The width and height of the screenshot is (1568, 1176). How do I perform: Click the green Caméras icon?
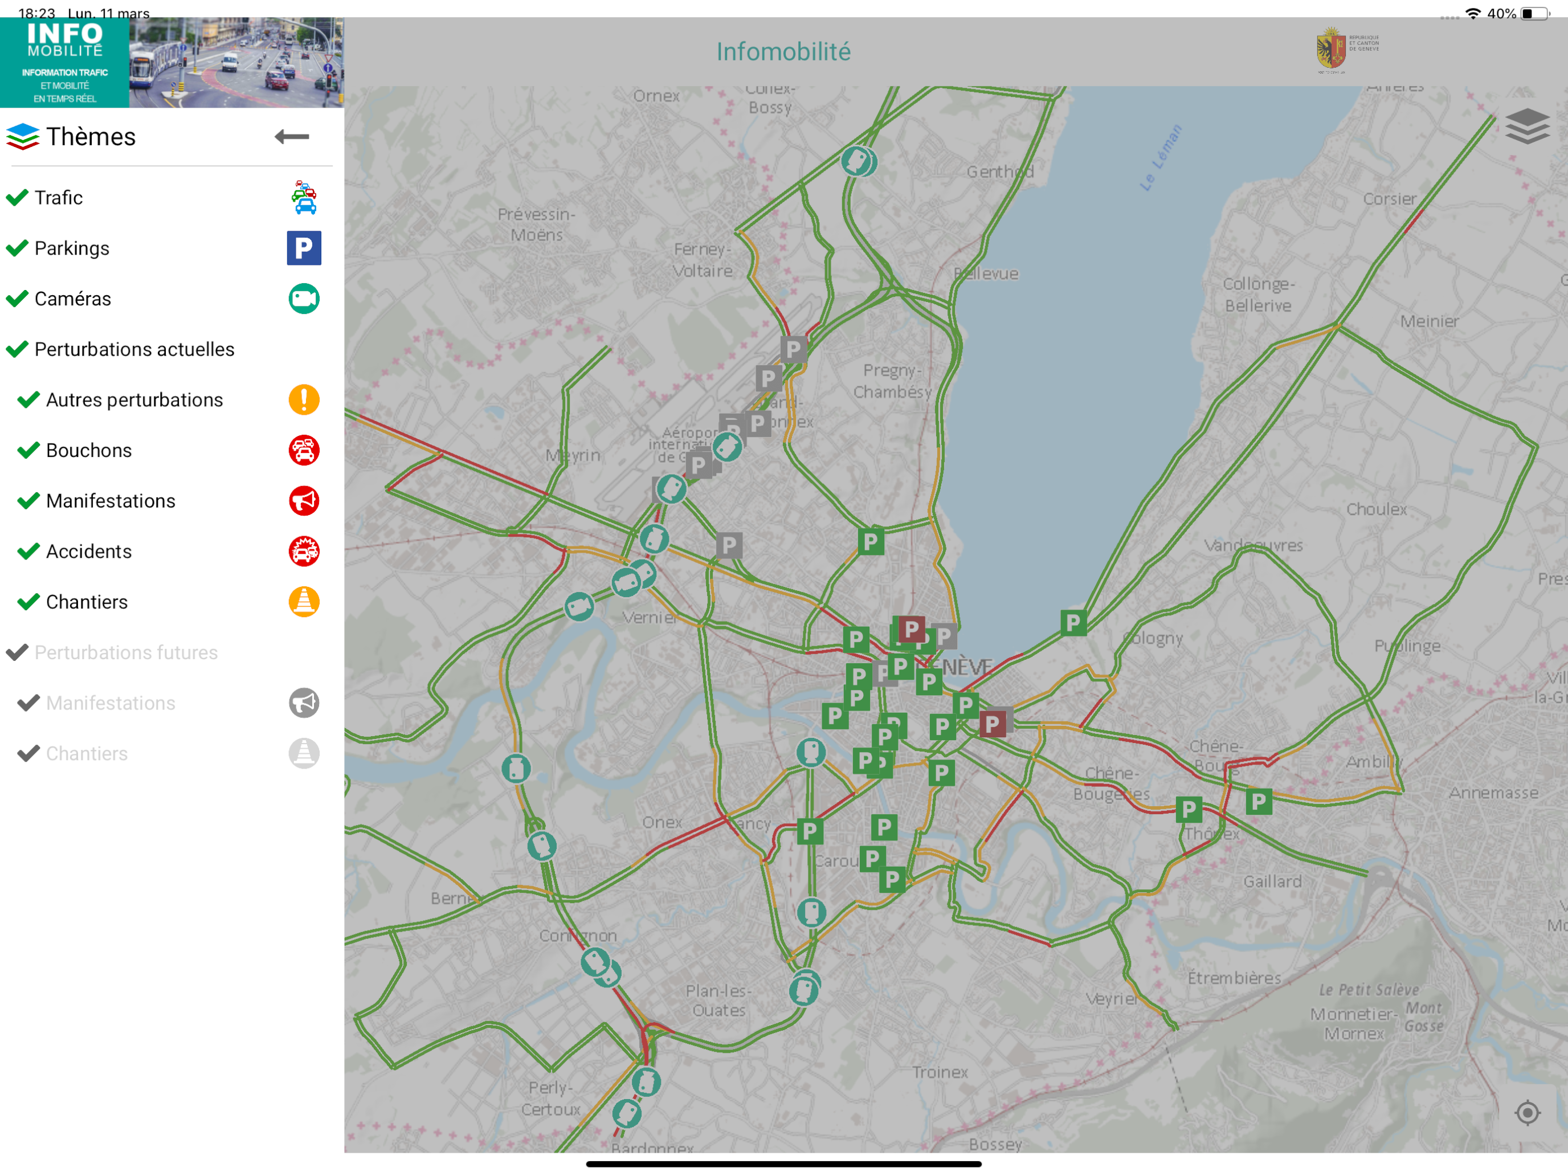pyautogui.click(x=304, y=299)
